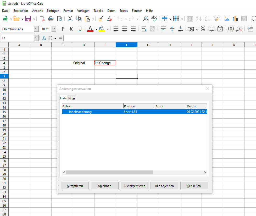This screenshot has width=256, height=216.
Task: Open Find and Replace
Action: point(146,19)
